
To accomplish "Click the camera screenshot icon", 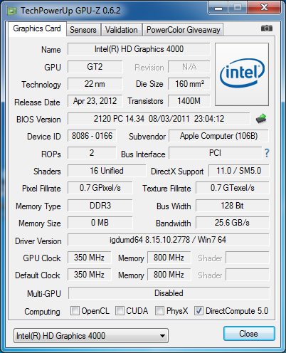I will point(267,28).
